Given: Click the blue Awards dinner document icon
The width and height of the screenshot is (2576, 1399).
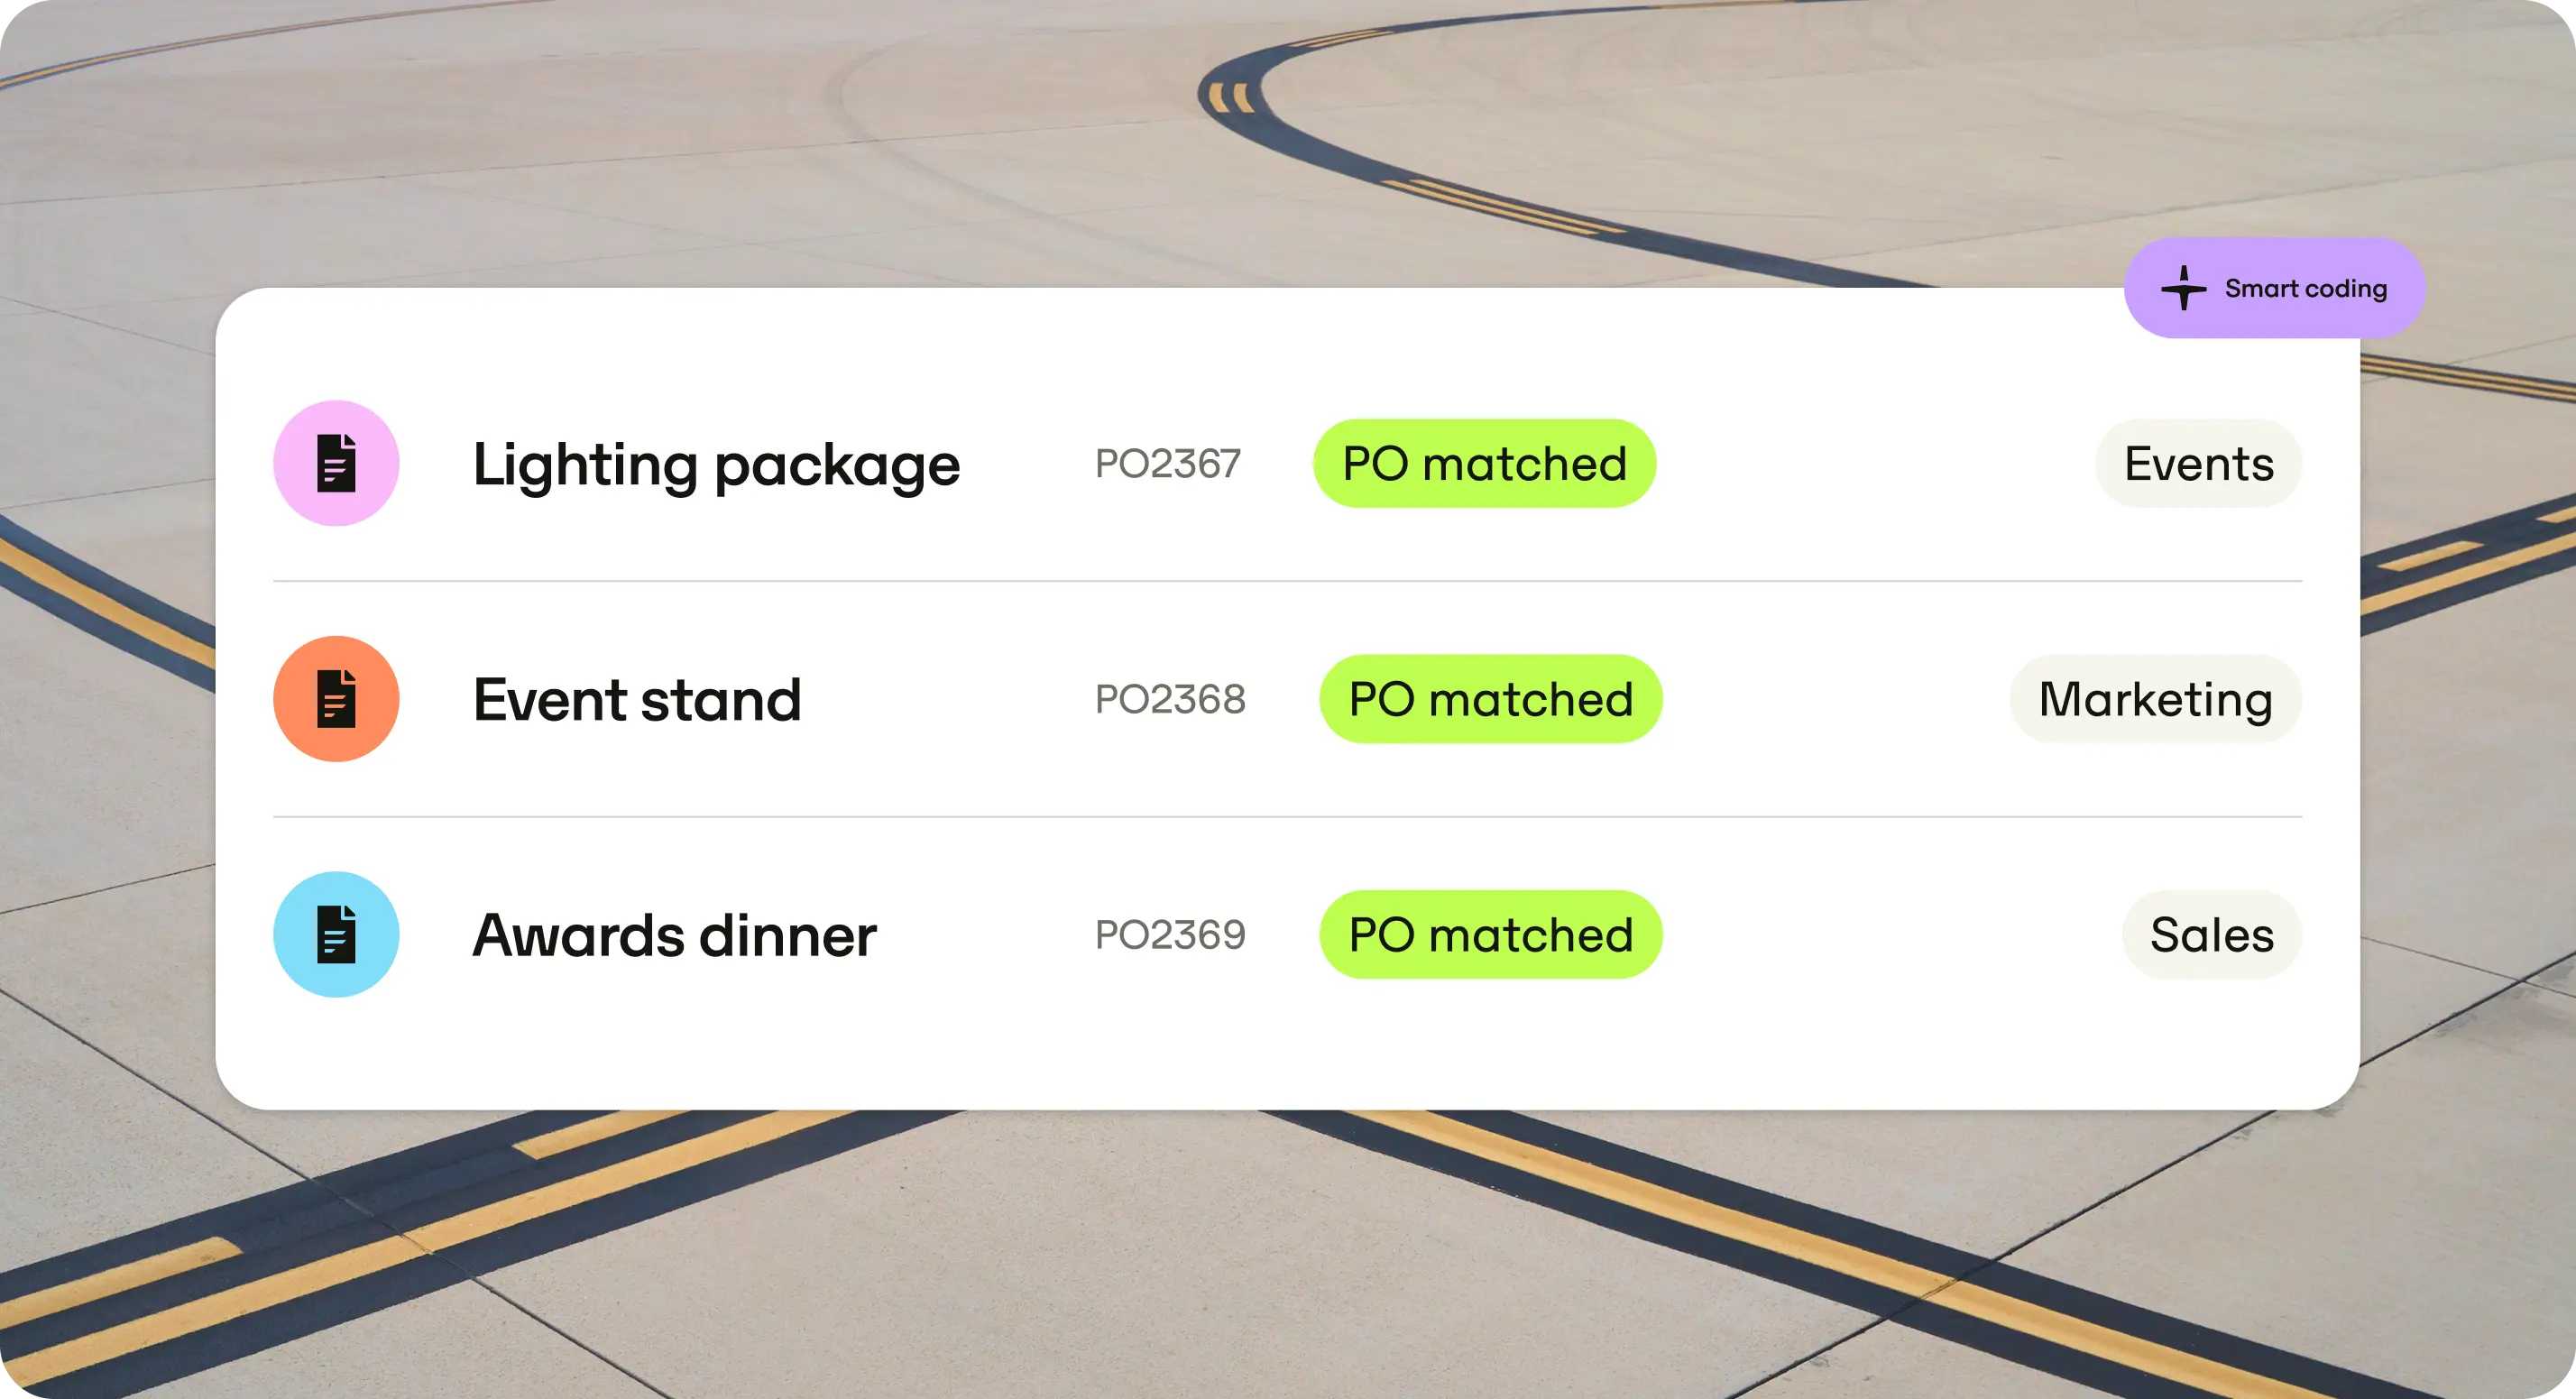Looking at the screenshot, I should pos(336,934).
